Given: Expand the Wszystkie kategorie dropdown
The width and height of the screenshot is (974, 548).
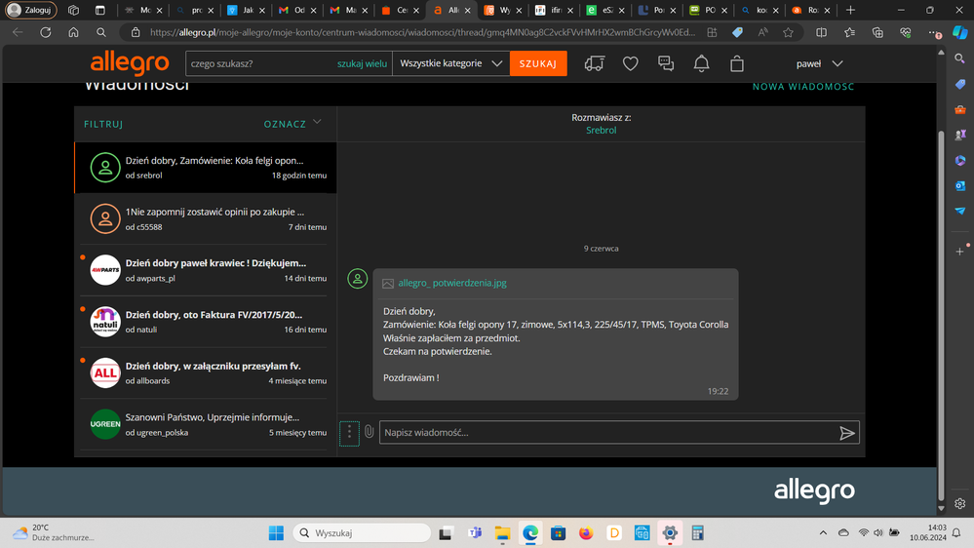Looking at the screenshot, I should click(x=451, y=63).
